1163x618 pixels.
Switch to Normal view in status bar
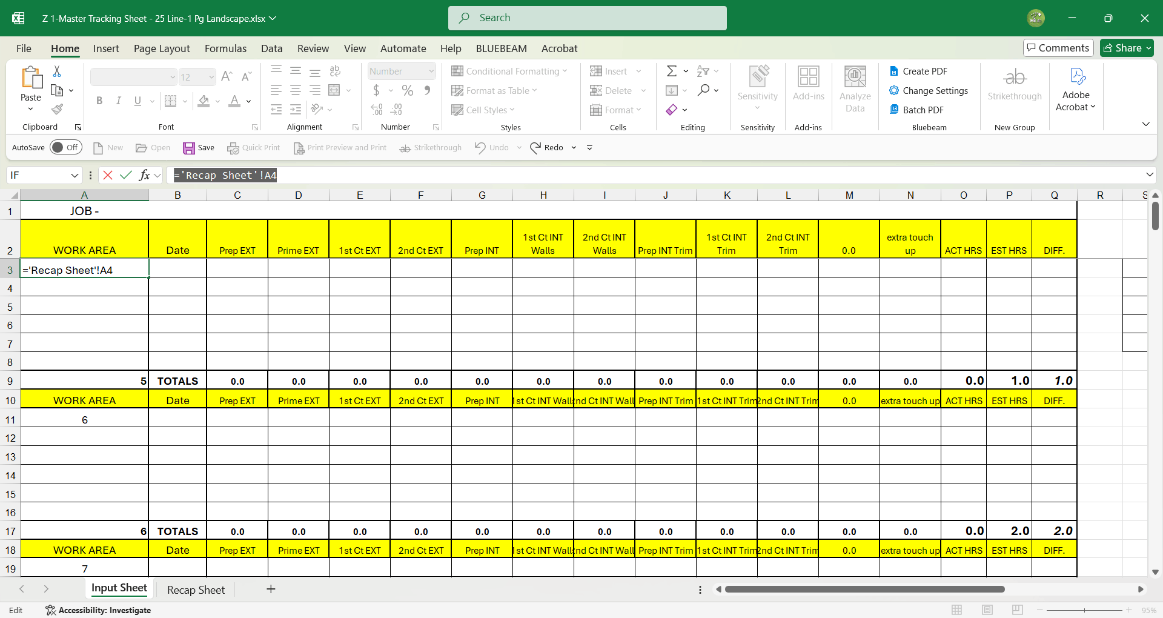pos(957,610)
